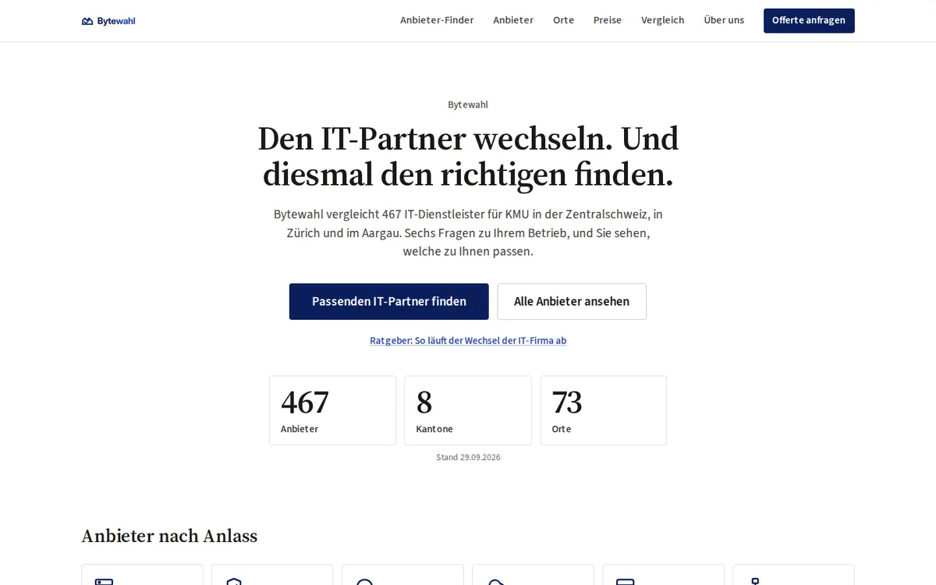Open the Anbieter-Finder menu item
The image size is (936, 585).
[437, 20]
